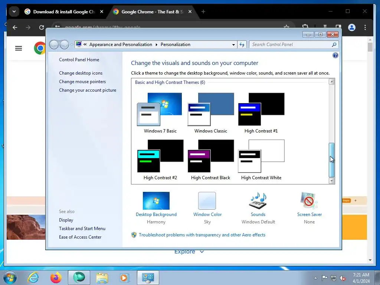
Task: Click the theme list scroll up arrow
Action: pos(331,82)
